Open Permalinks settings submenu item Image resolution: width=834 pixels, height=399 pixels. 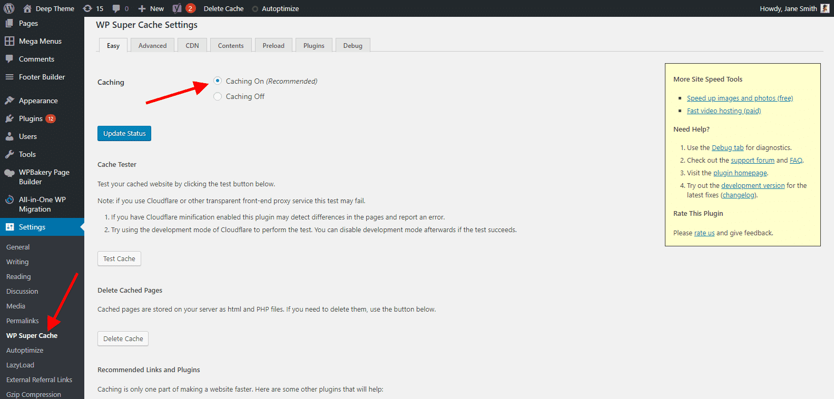23,321
